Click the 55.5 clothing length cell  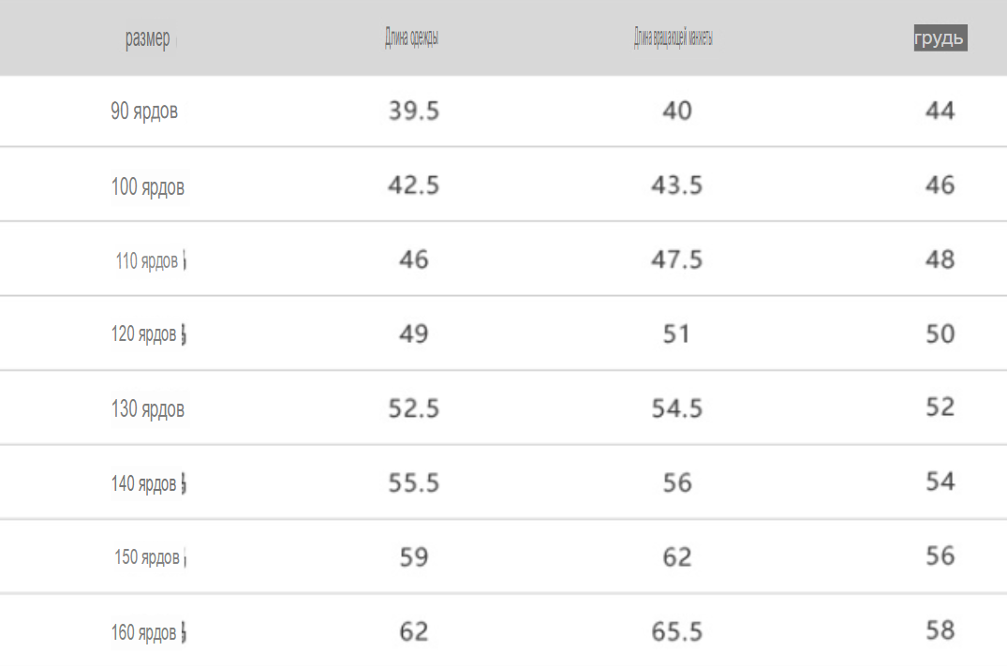414,482
